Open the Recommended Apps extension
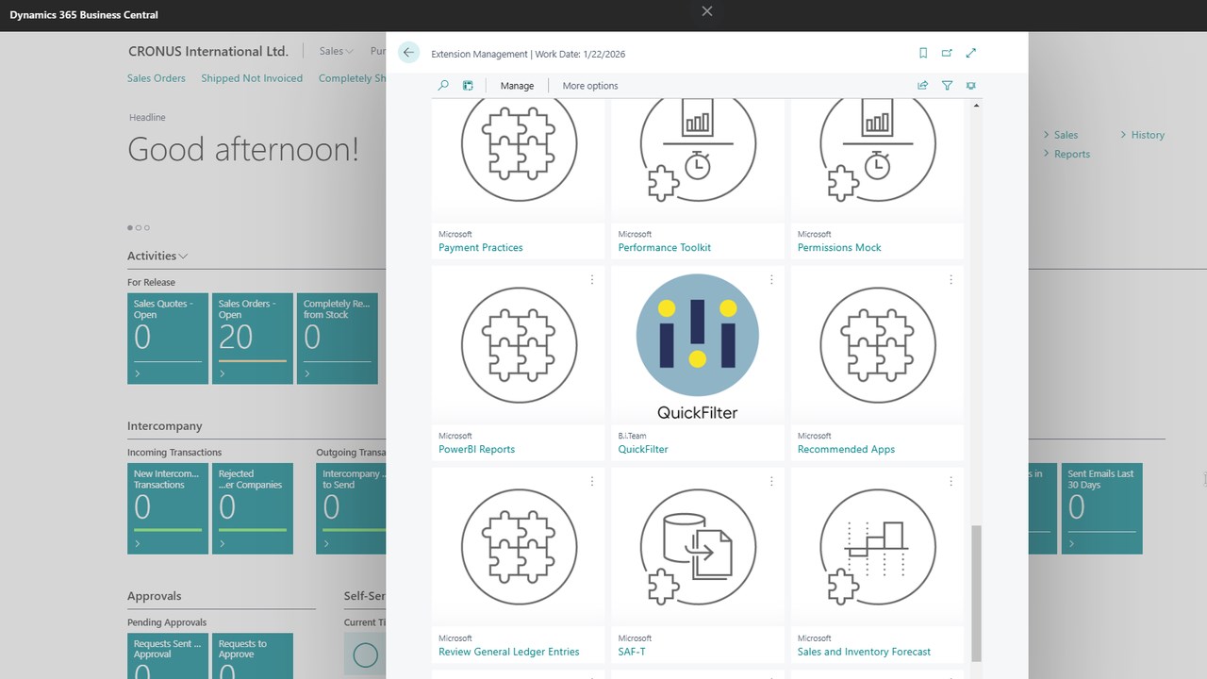Image resolution: width=1207 pixels, height=679 pixels. (x=846, y=450)
